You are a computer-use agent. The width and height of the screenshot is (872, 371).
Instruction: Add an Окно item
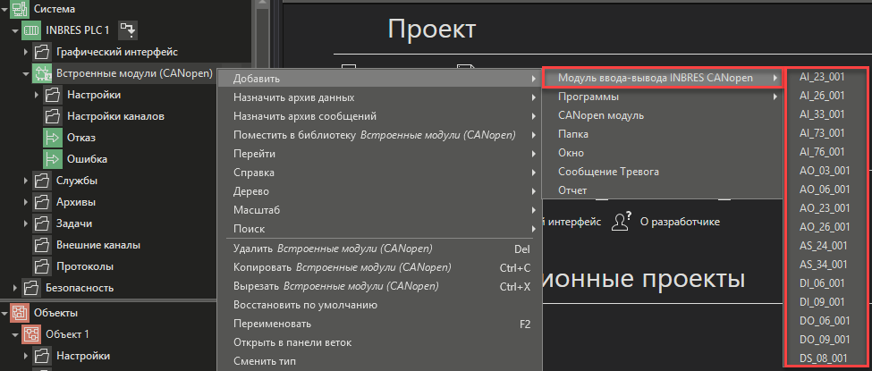pos(663,153)
